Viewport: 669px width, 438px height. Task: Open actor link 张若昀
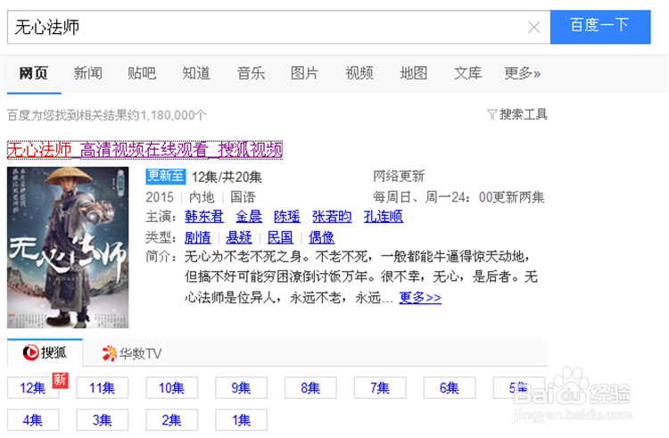[332, 217]
